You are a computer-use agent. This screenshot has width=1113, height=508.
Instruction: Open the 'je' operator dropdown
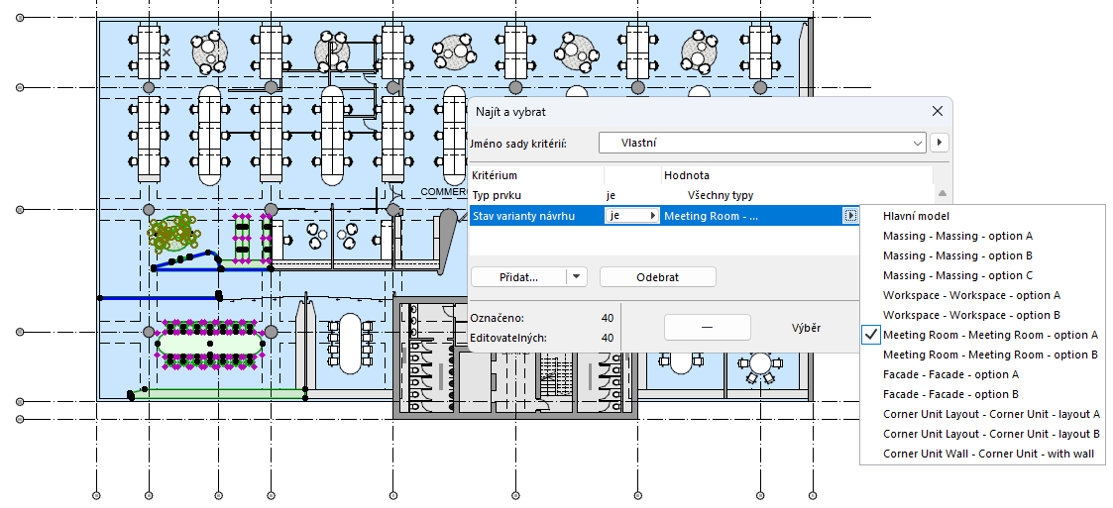tap(631, 216)
